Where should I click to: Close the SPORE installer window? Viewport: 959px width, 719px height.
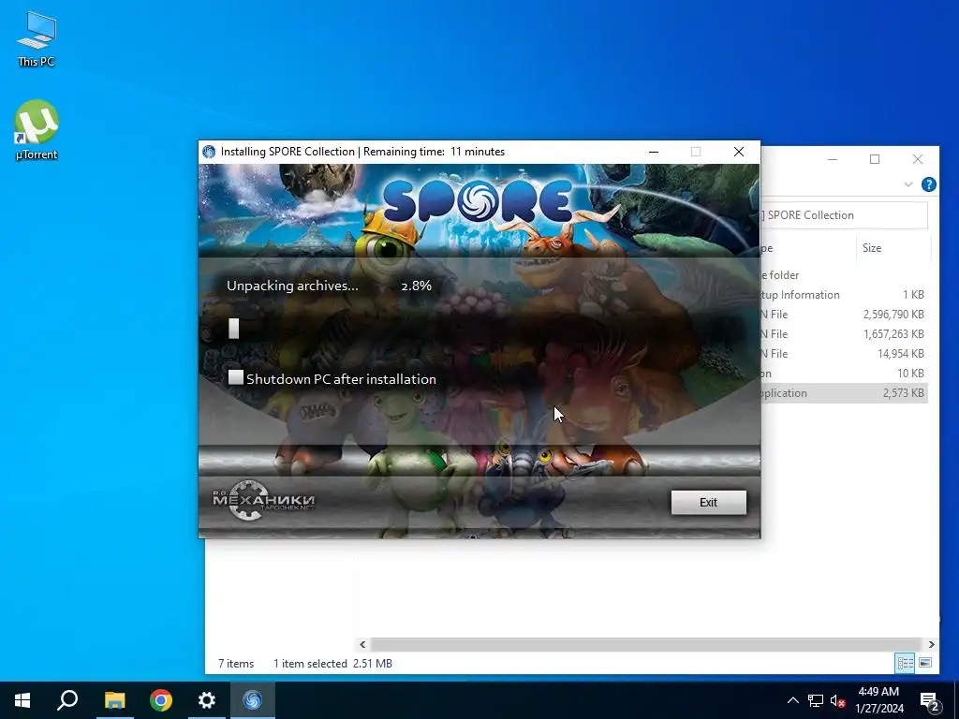coord(739,152)
